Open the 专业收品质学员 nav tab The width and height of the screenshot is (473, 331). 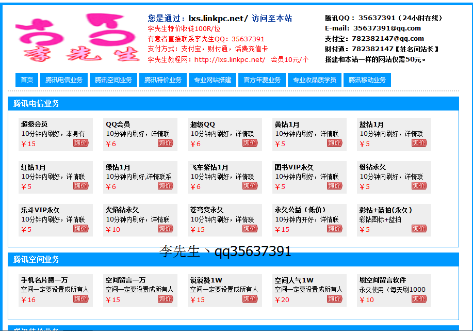point(315,80)
